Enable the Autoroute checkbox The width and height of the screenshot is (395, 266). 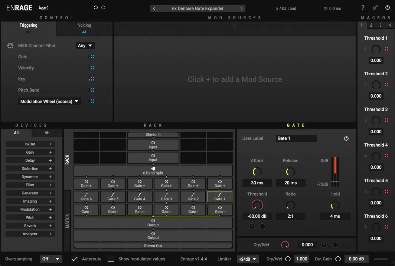click(75, 259)
